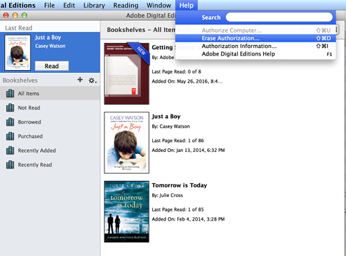Open the bookshelf options gear menu
Viewport: 346px width, 256px height.
pyautogui.click(x=93, y=80)
